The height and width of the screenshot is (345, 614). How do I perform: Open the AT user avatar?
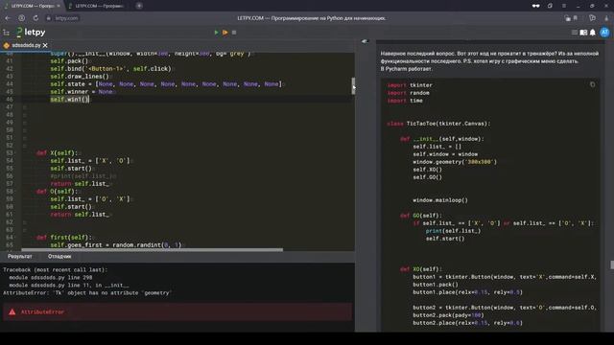[605, 33]
